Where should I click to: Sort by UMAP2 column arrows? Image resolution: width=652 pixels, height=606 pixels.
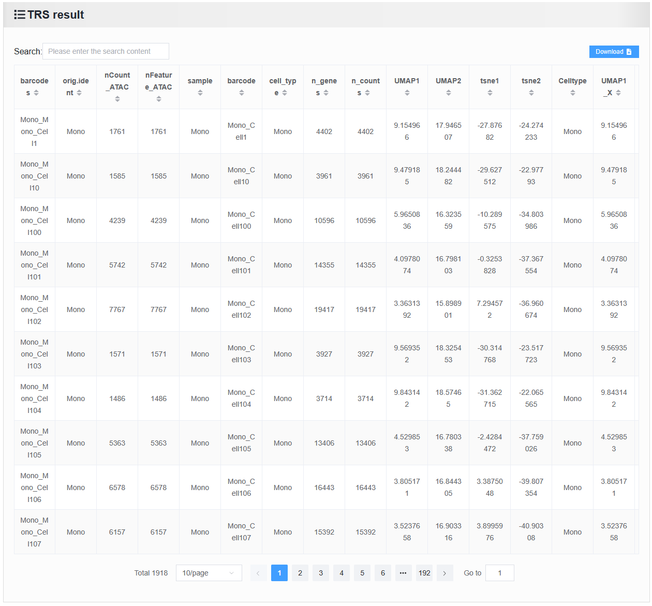coord(449,93)
